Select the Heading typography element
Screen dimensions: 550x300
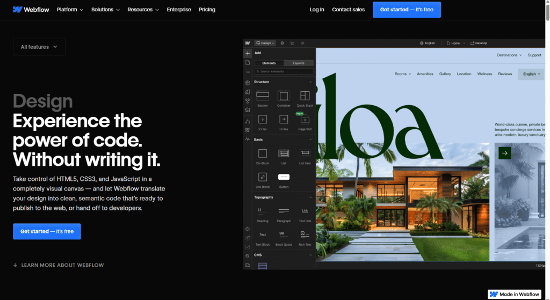(263, 211)
